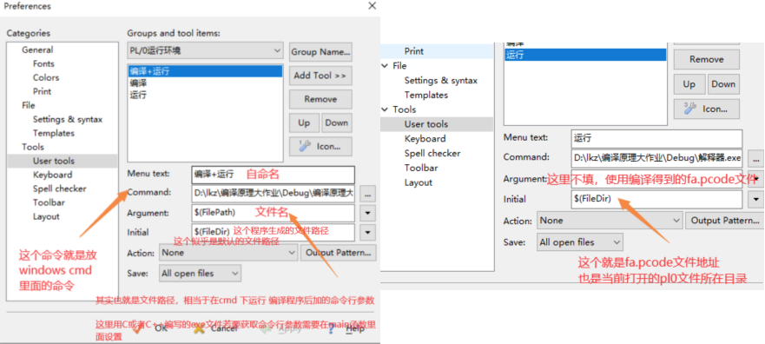765x344 pixels.
Task: Select File category in left Preferences tree
Action: [29, 105]
